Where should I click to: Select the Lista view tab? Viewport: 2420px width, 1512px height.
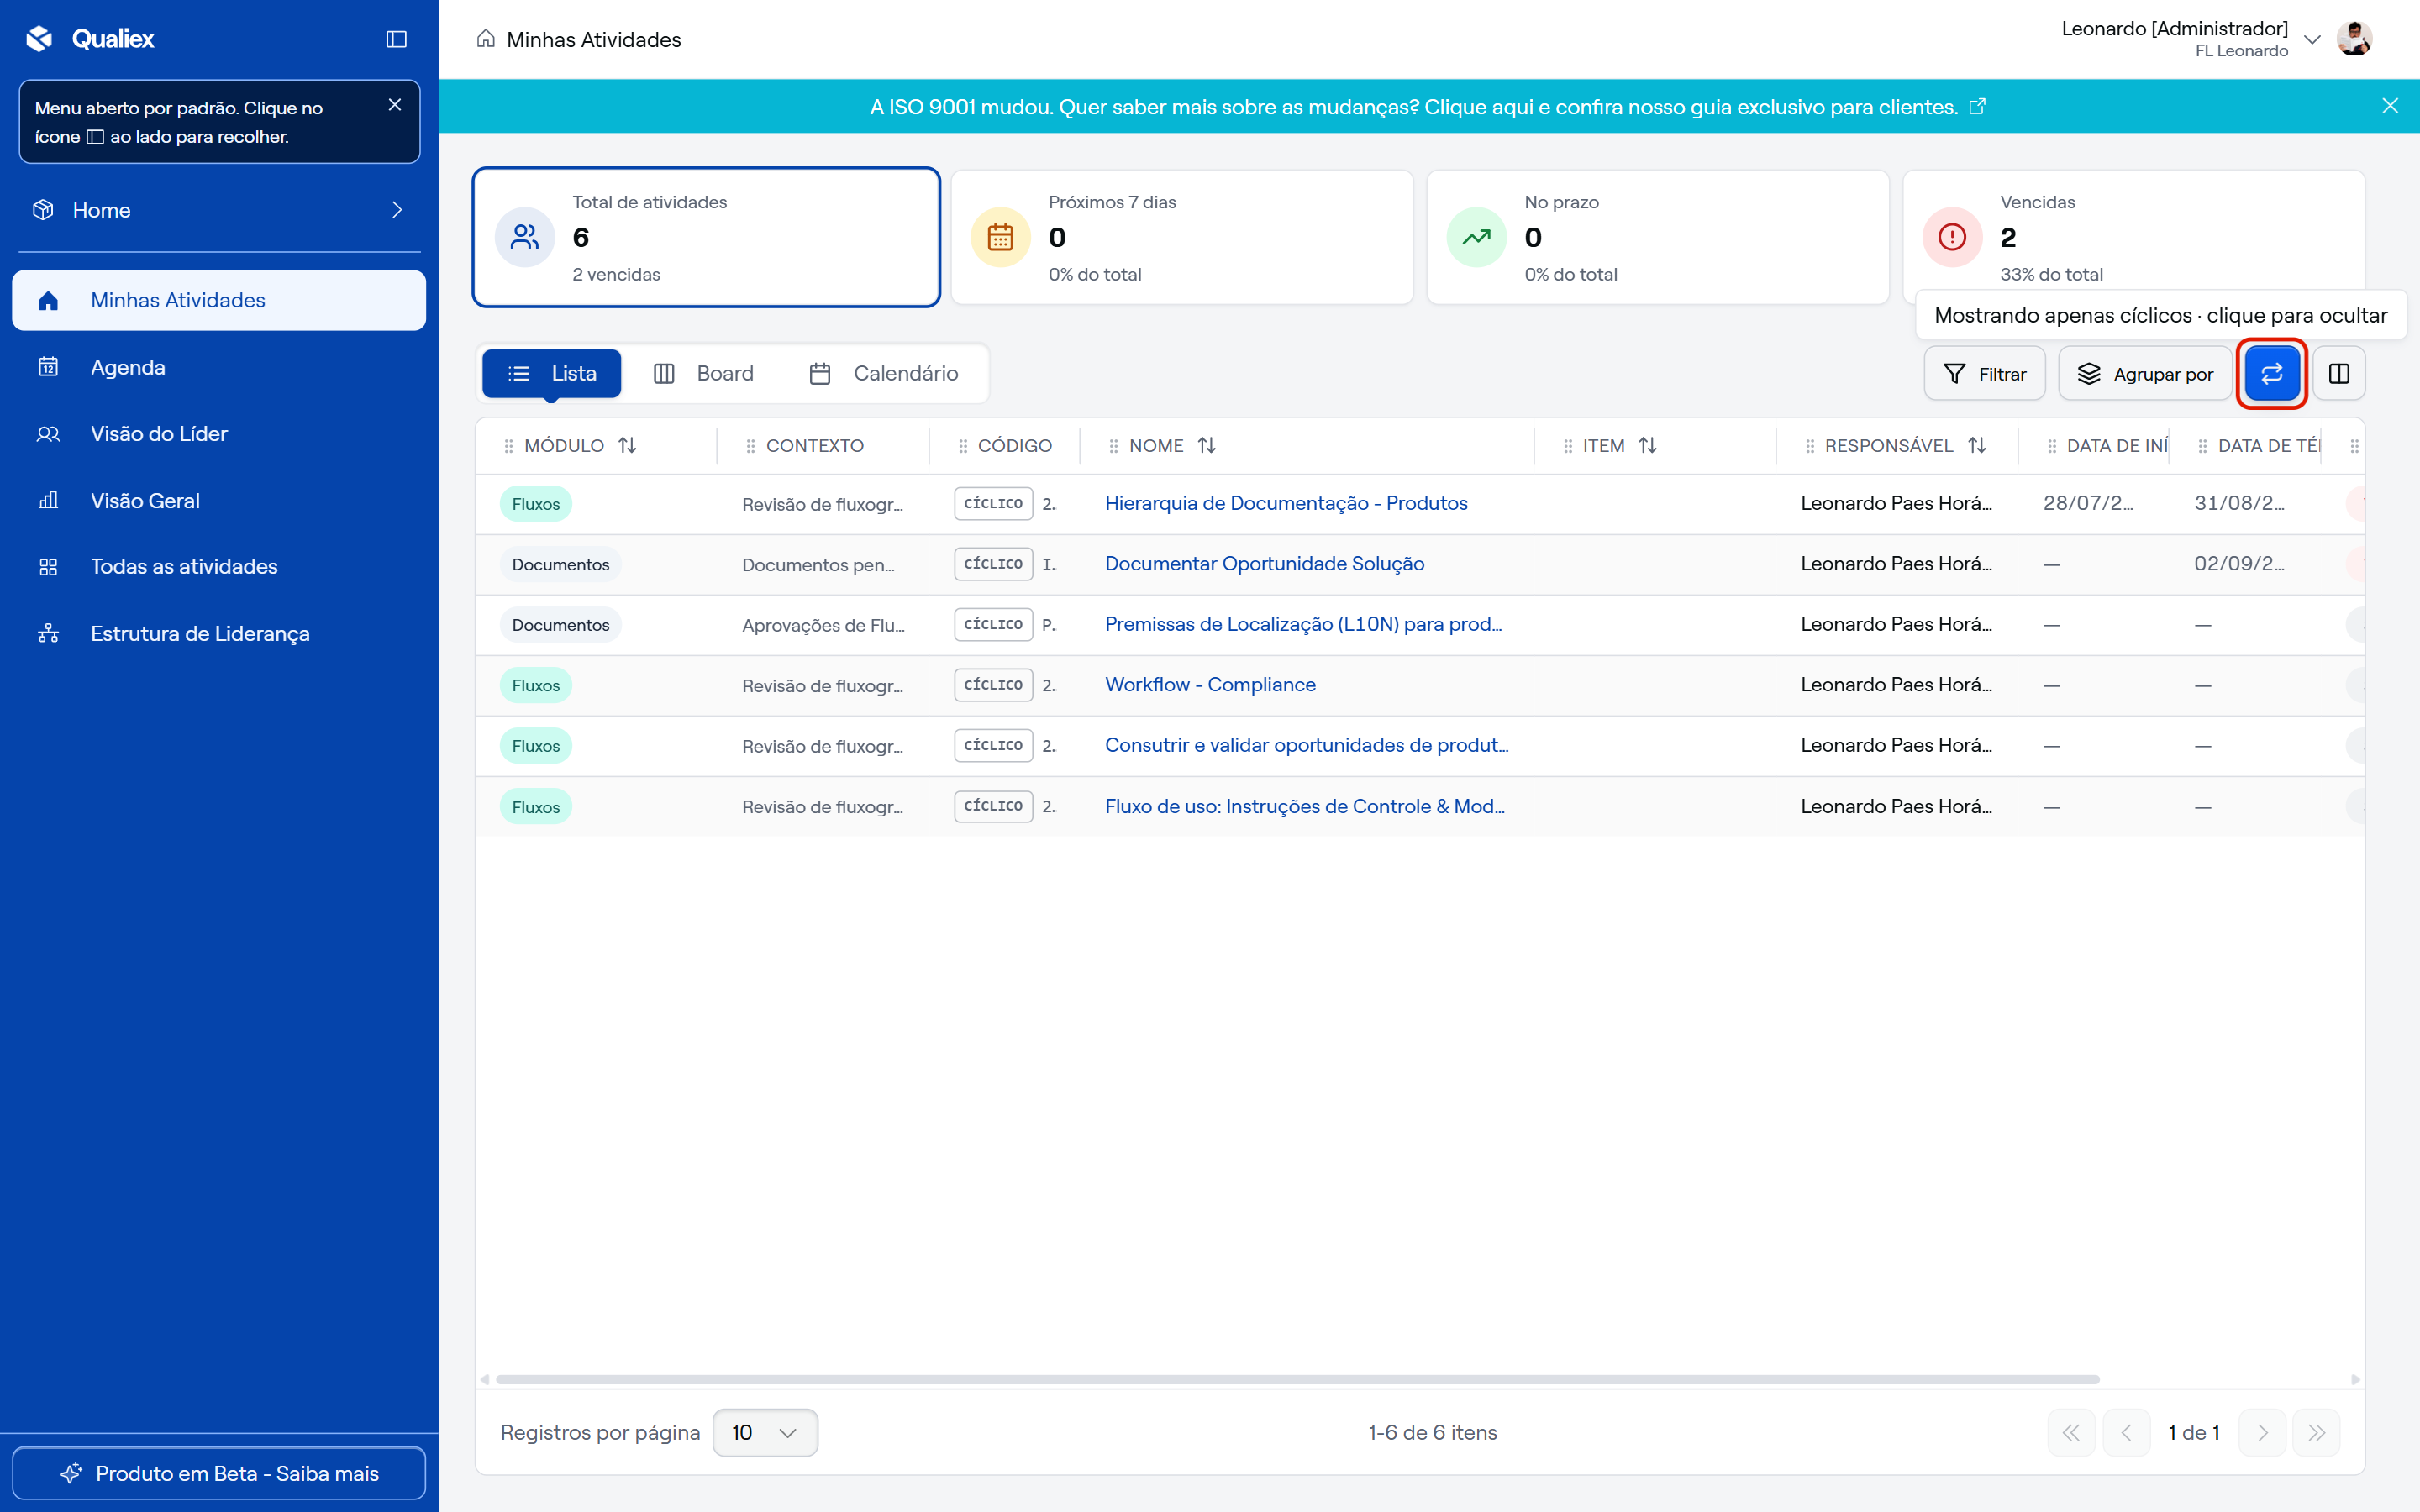click(552, 373)
